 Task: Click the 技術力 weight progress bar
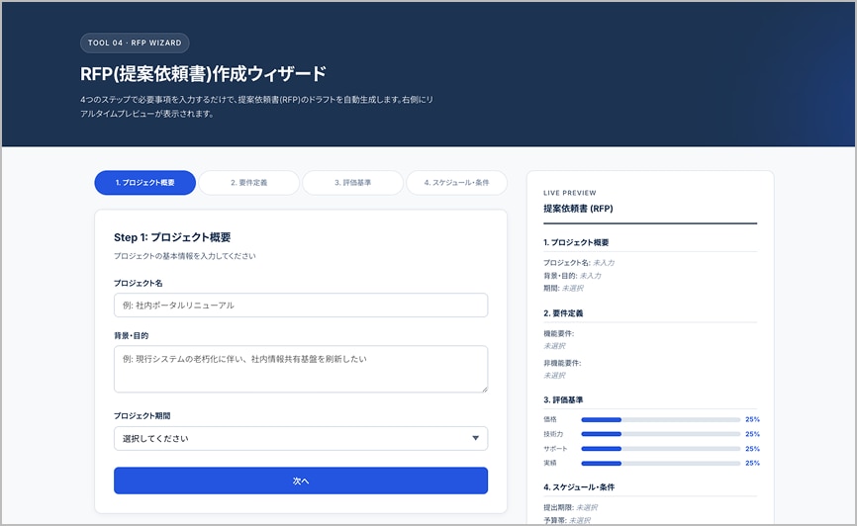click(660, 434)
